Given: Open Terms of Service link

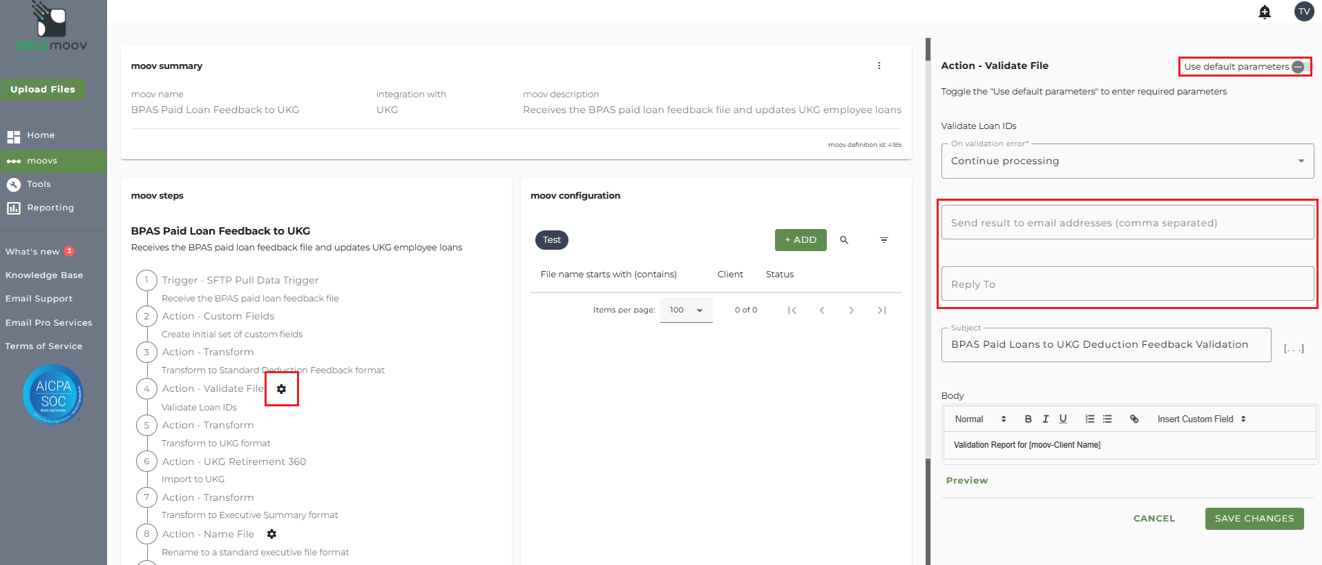Looking at the screenshot, I should [44, 346].
